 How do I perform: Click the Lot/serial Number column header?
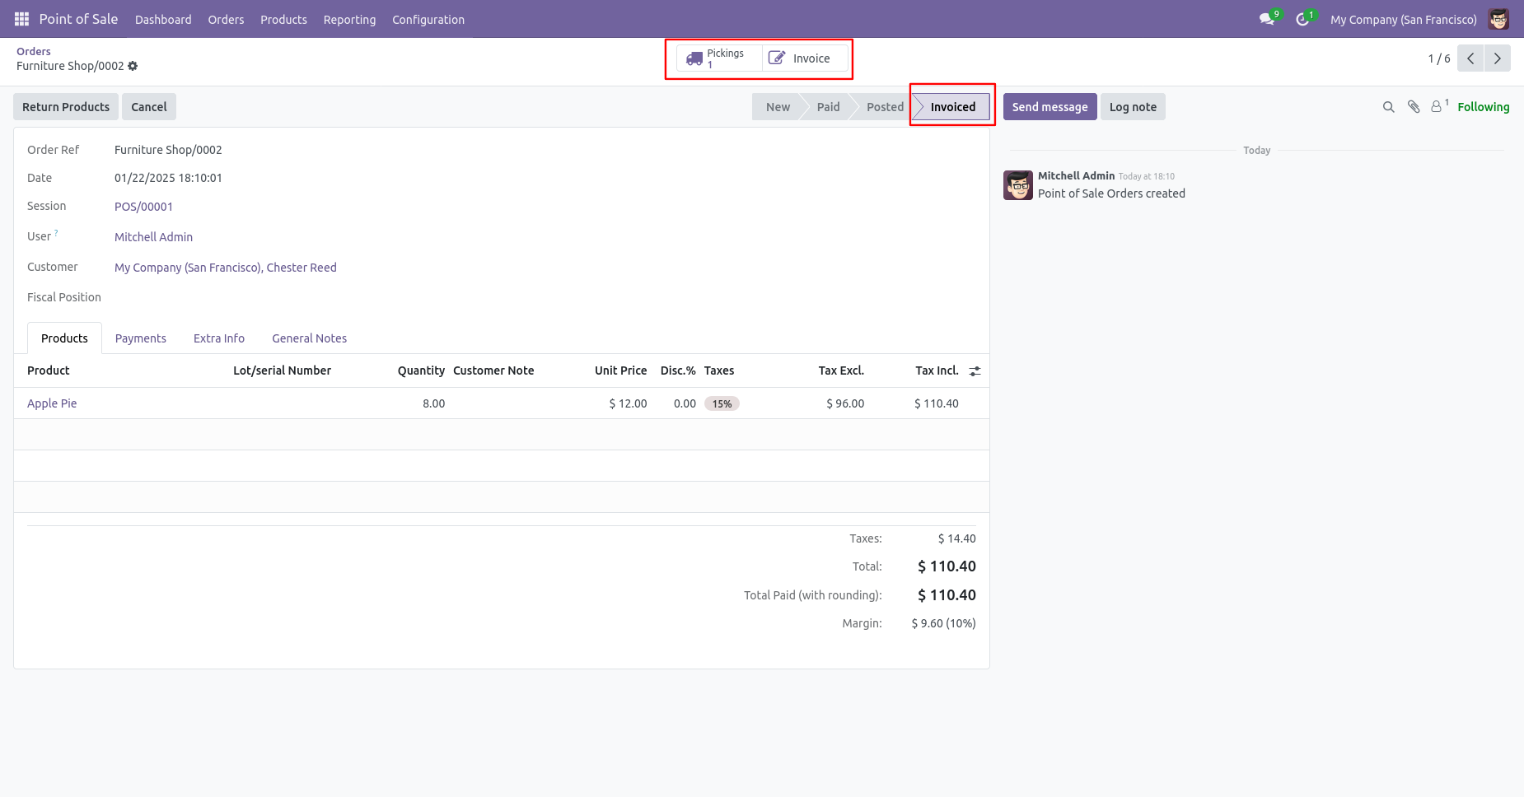point(282,371)
